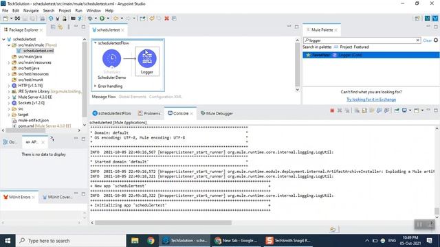This screenshot has width=440, height=247.
Task: Open the gear icon dropdown arrow in toolbar
Action: point(96,19)
